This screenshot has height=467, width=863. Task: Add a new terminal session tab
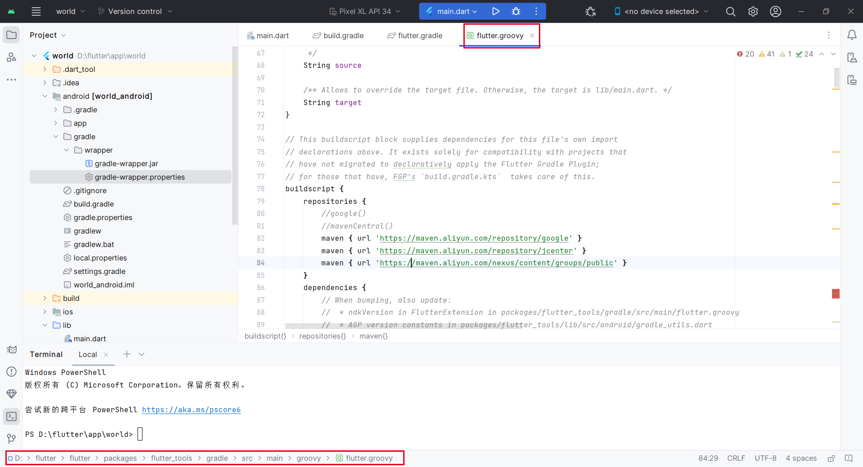pyautogui.click(x=127, y=354)
